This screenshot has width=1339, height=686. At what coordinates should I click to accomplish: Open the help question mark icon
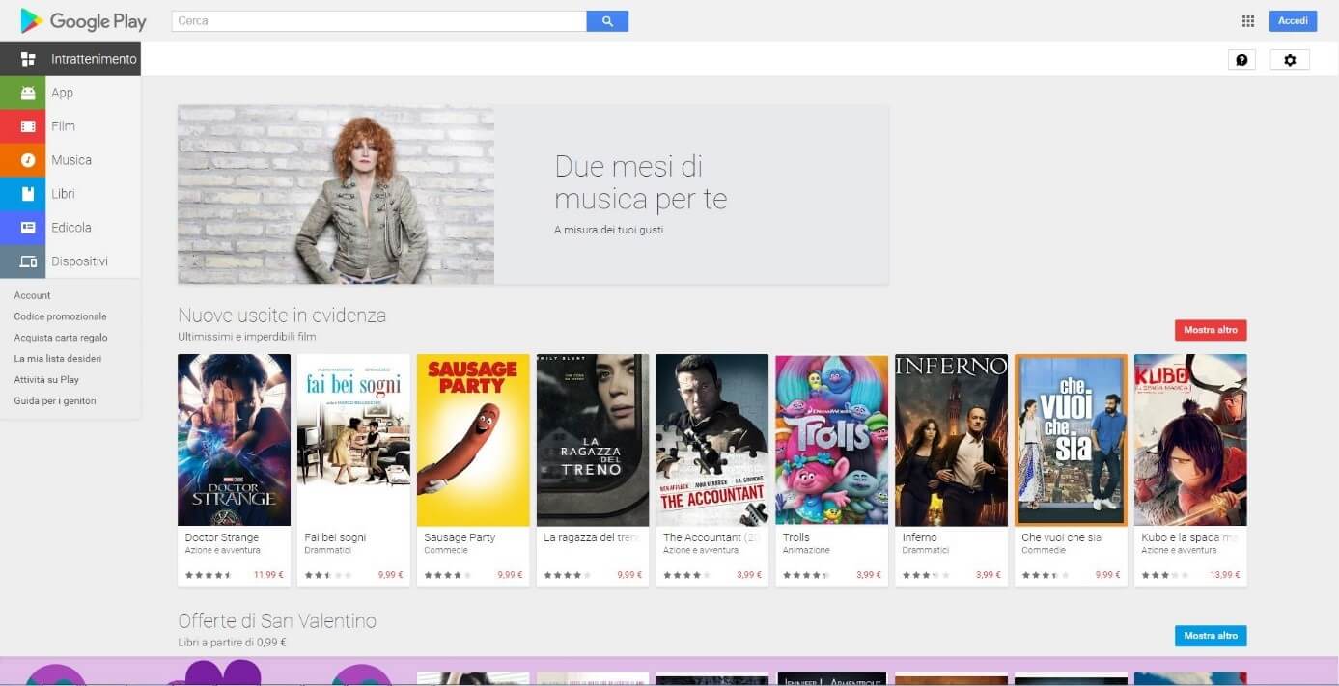1241,60
